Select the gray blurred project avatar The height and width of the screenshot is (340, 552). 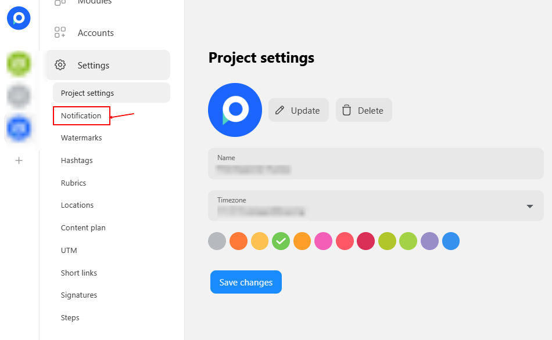tap(19, 96)
